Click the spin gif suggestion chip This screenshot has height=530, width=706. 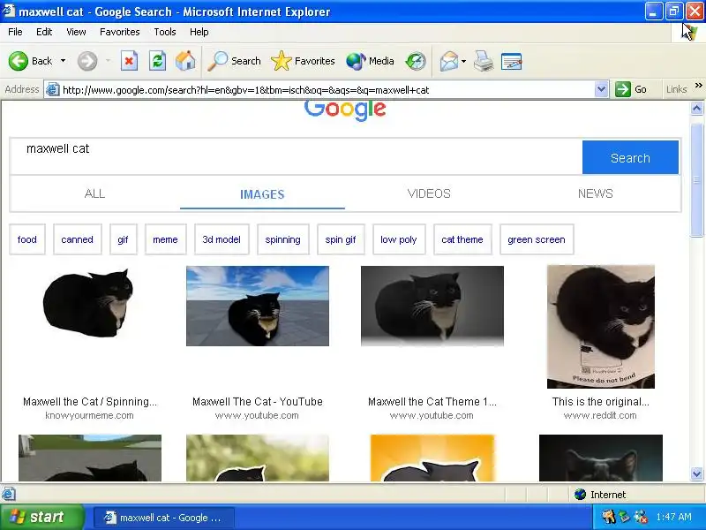coord(341,239)
